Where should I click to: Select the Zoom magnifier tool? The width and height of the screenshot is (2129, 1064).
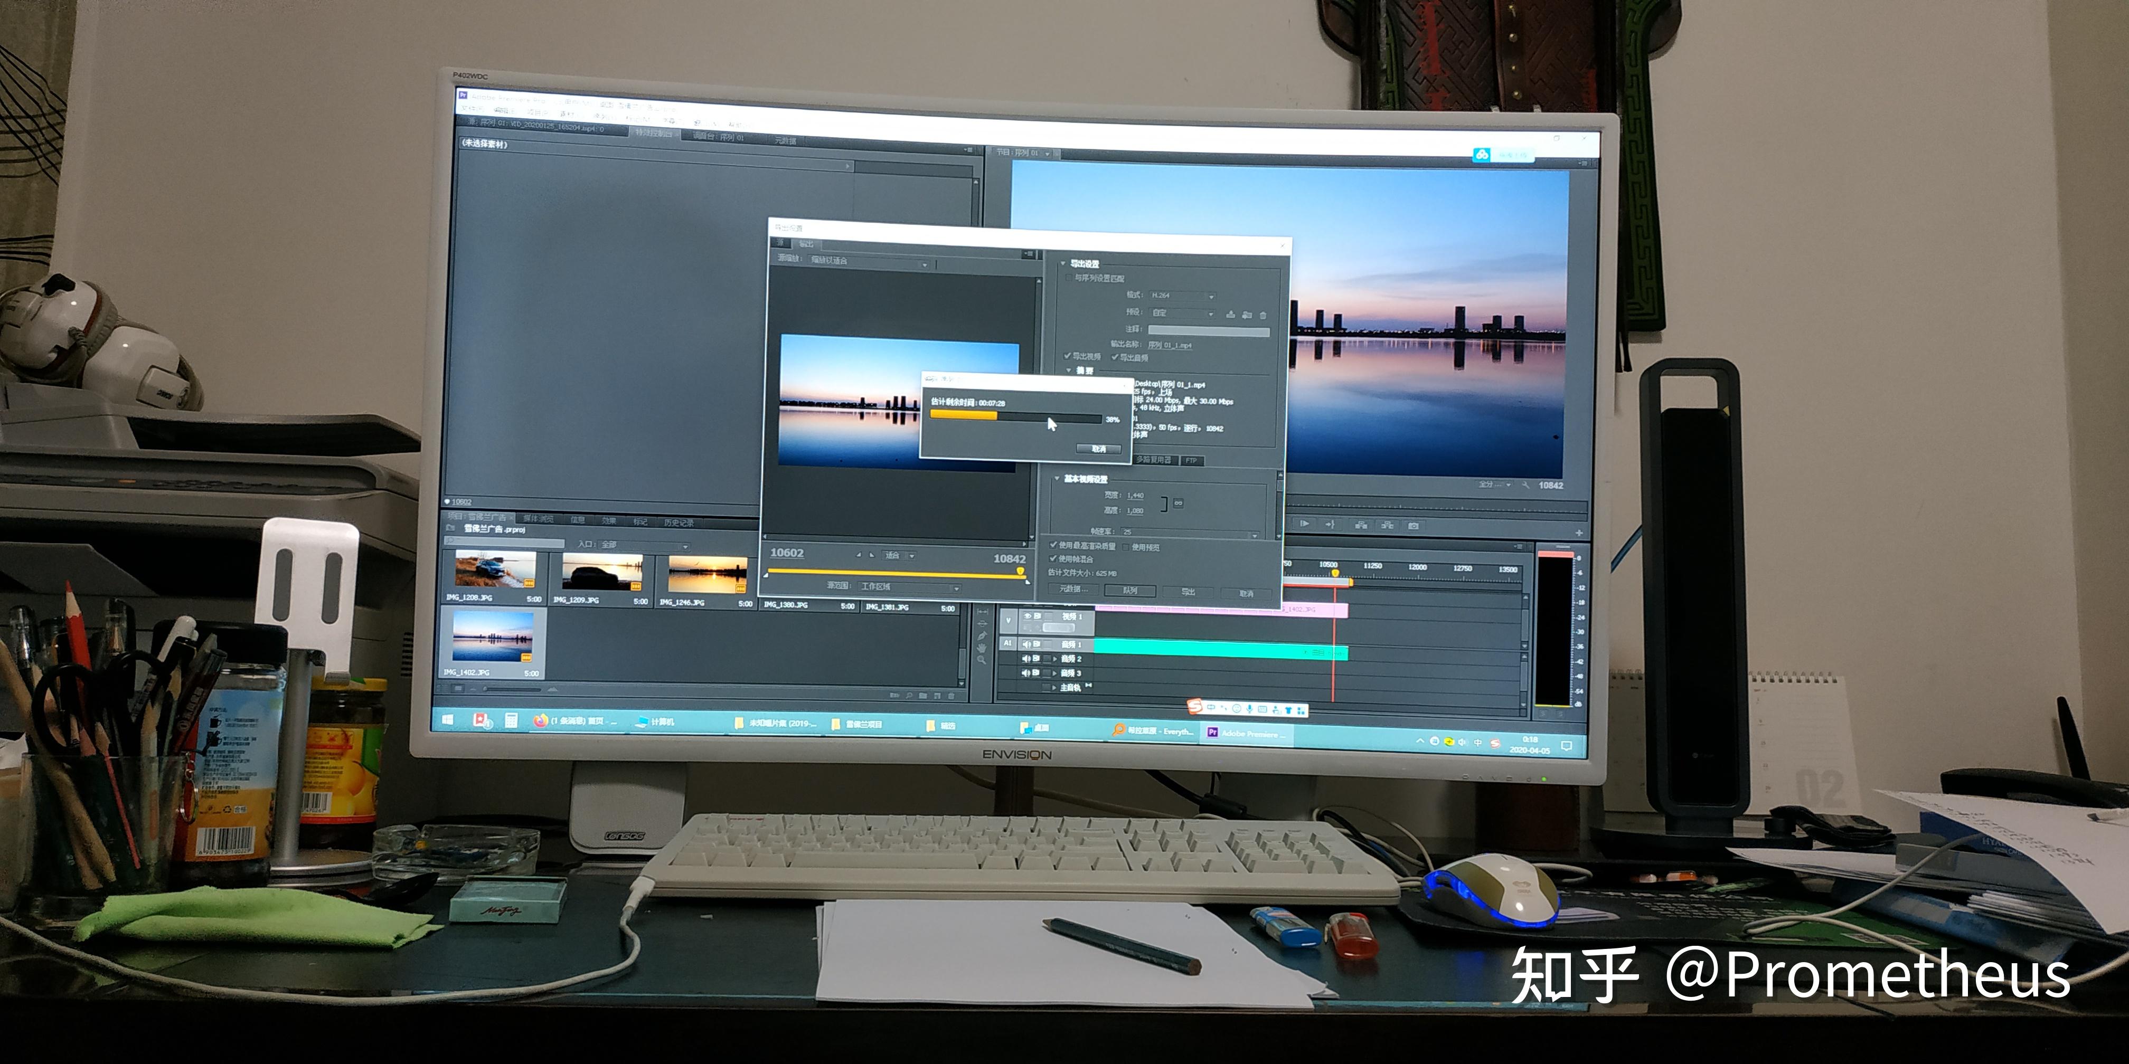(x=982, y=660)
